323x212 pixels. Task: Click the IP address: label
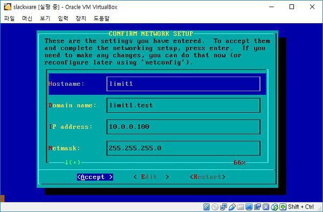coord(71,127)
